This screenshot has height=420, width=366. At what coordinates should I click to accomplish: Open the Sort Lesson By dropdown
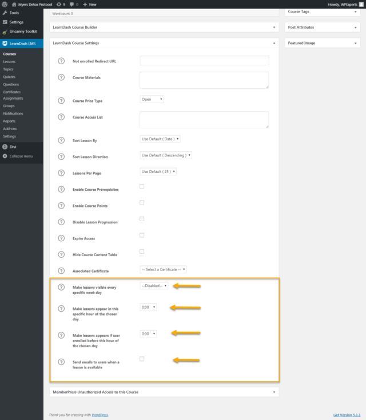(160, 139)
